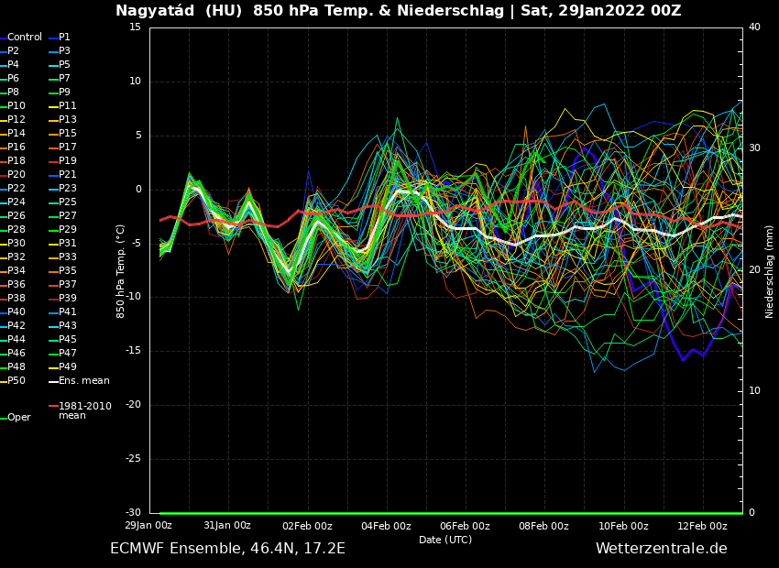The width and height of the screenshot is (779, 568).
Task: Select the 08Feb 00z date tick
Action: coord(544,526)
